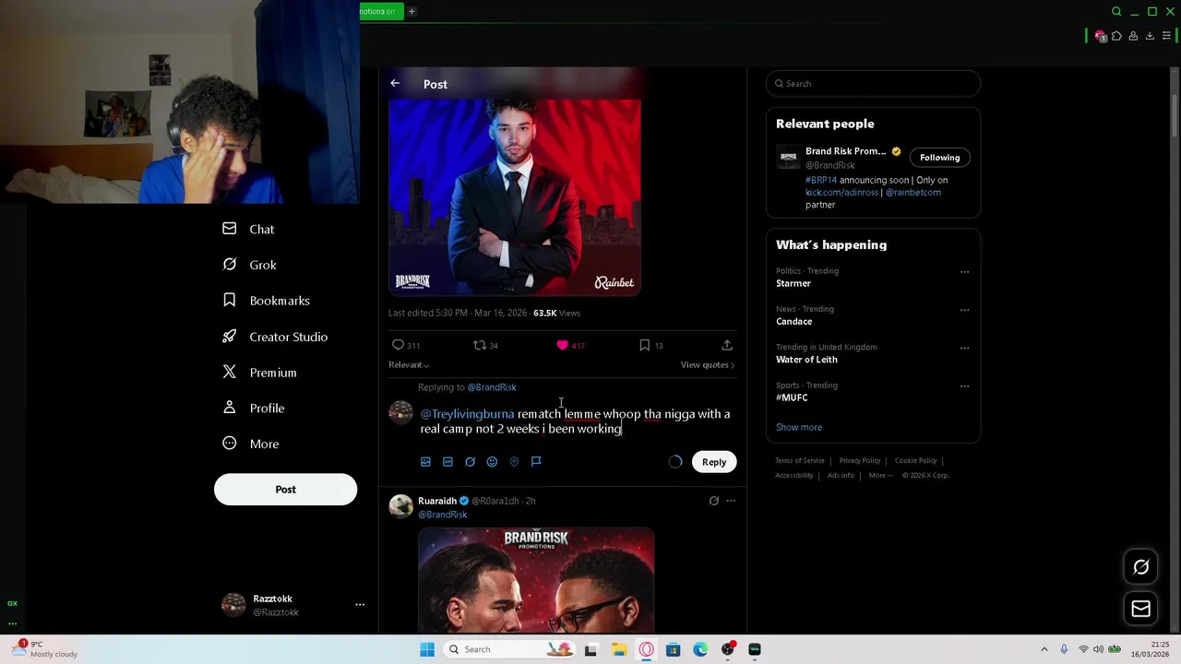Open the browser downloads icon
Viewport: 1181px width, 664px height.
[x=1150, y=36]
